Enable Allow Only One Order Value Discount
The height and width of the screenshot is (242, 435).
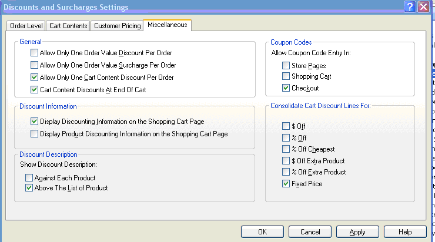click(34, 53)
